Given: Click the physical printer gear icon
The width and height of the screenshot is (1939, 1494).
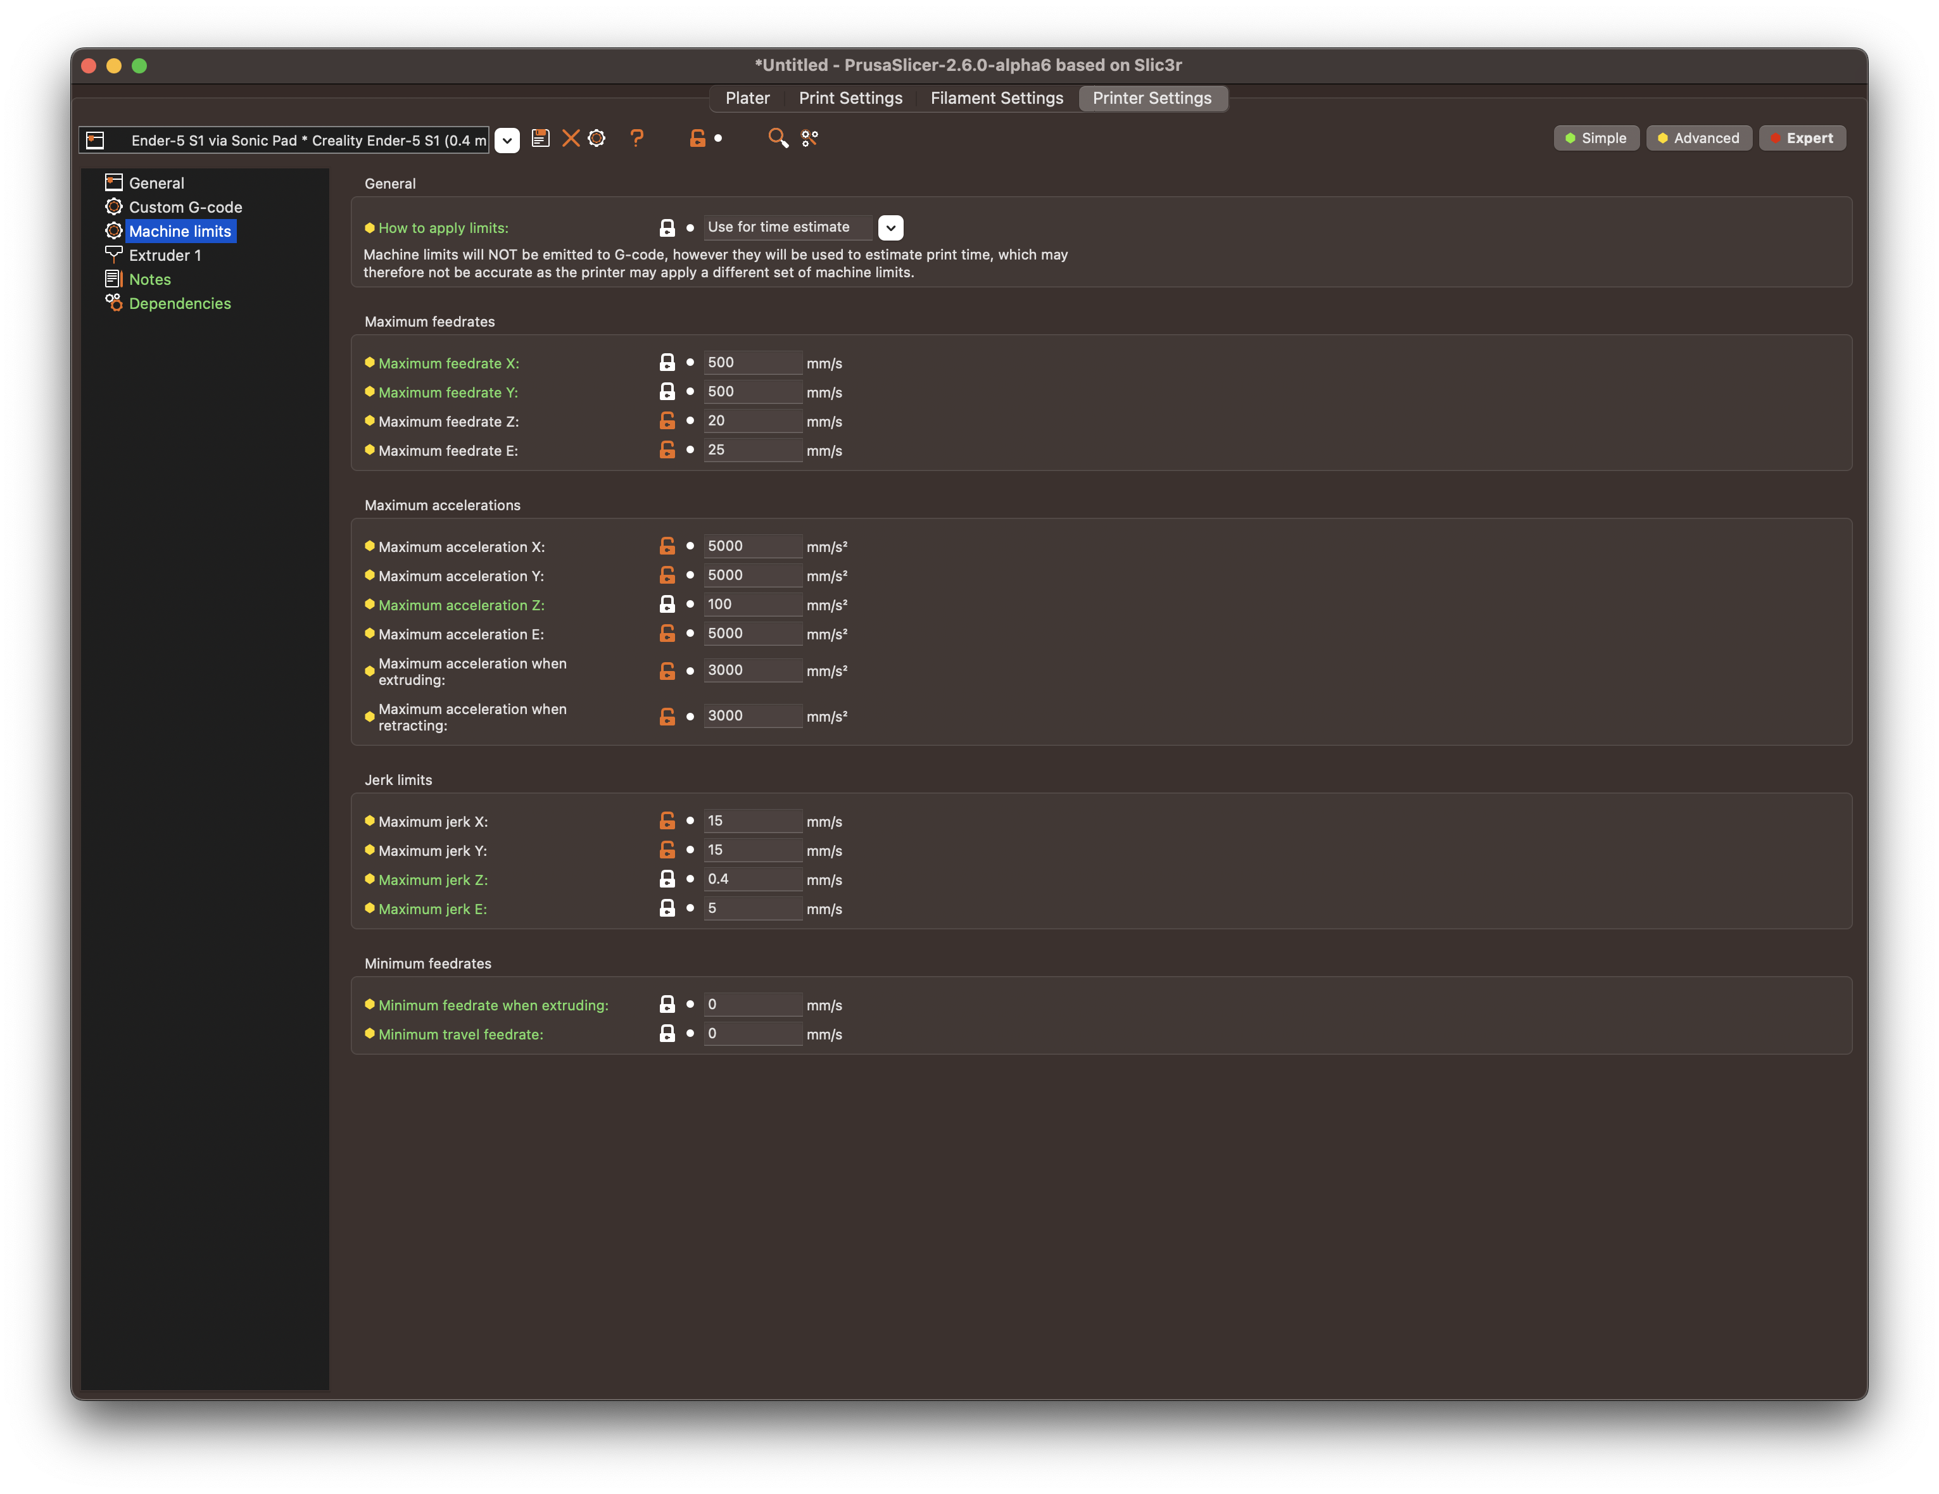Looking at the screenshot, I should click(597, 139).
